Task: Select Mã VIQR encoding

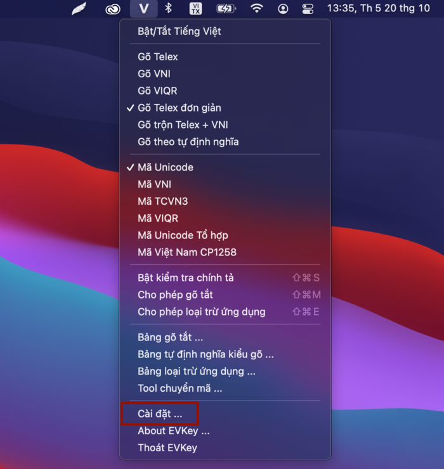Action: click(225, 219)
